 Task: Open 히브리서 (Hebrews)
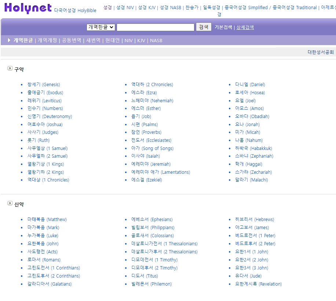pyautogui.click(x=255, y=220)
